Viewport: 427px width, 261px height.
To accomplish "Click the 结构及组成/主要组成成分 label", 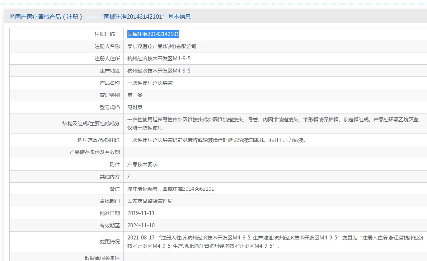I will coord(91,124).
